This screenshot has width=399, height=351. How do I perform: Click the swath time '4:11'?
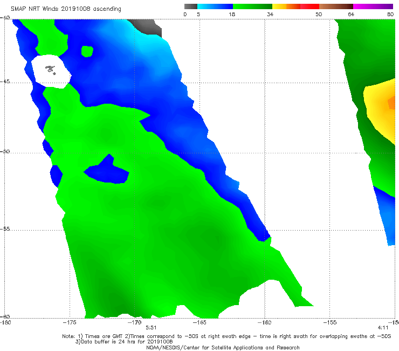coord(383,328)
